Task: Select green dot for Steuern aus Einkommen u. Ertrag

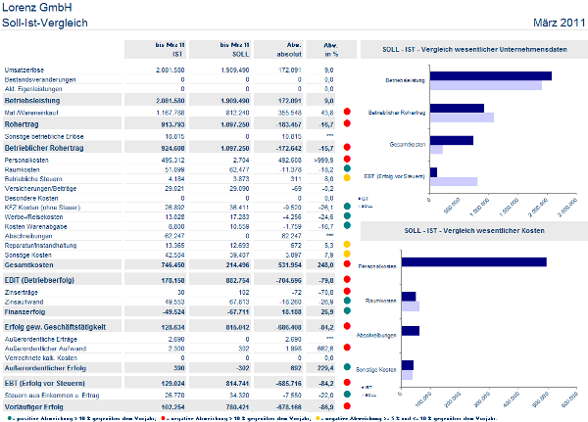Action: [347, 394]
